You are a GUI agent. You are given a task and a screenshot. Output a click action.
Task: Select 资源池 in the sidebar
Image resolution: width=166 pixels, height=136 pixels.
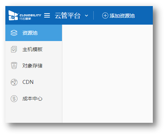(33, 33)
